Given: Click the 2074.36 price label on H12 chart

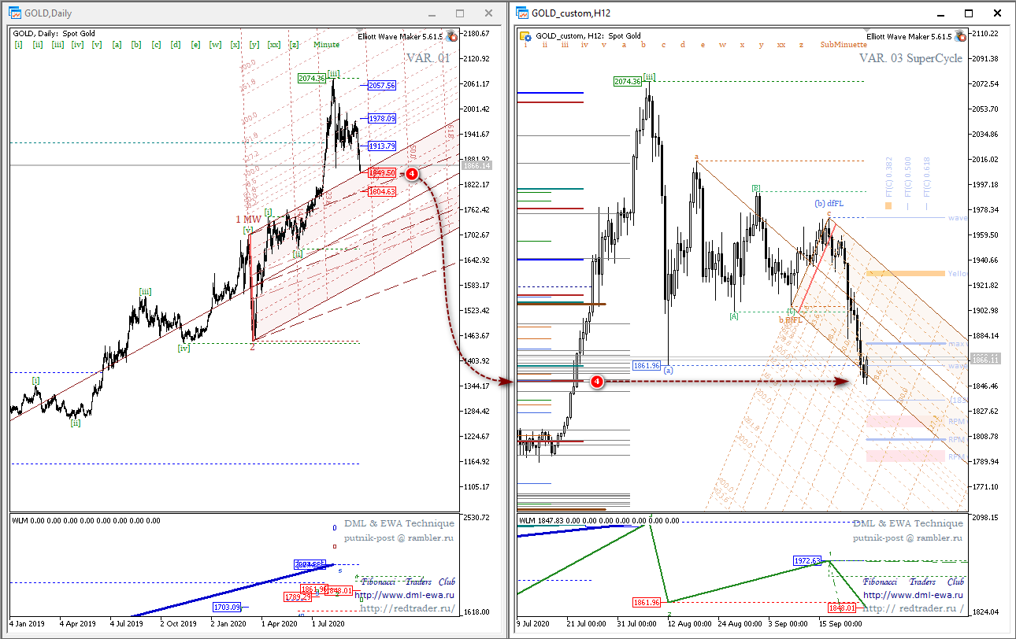Looking at the screenshot, I should click(628, 81).
